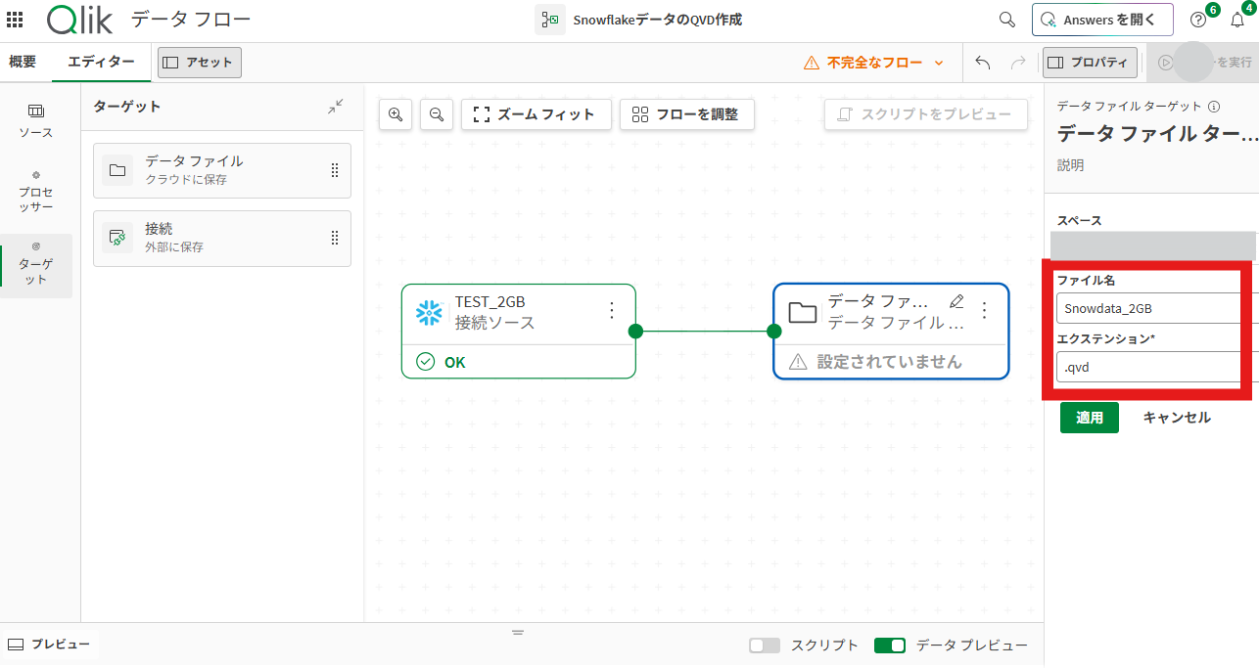Click the 'Answers を開く' button
The height and width of the screenshot is (668, 1259).
click(1101, 20)
